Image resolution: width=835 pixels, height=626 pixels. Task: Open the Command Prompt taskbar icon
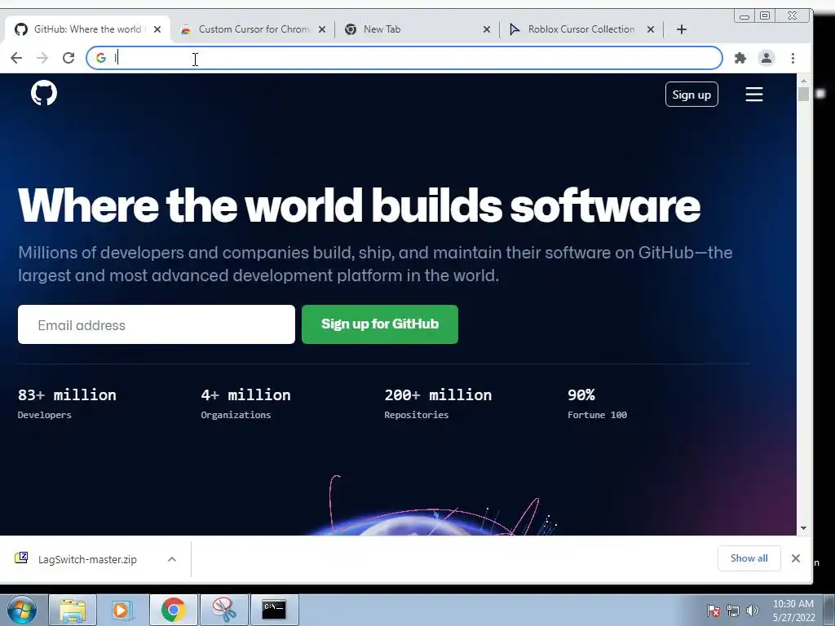(x=274, y=610)
